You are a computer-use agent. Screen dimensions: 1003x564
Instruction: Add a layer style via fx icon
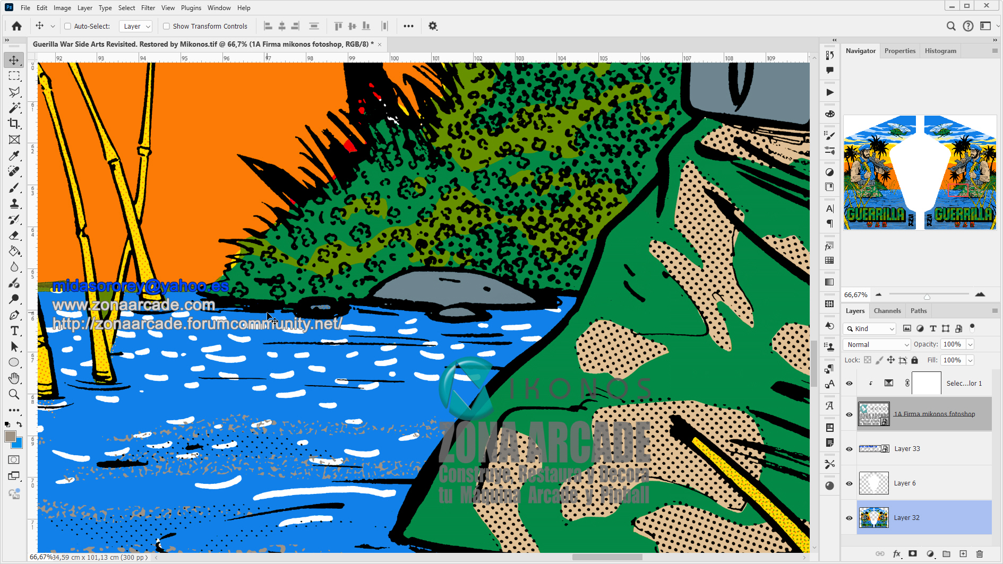tap(897, 554)
